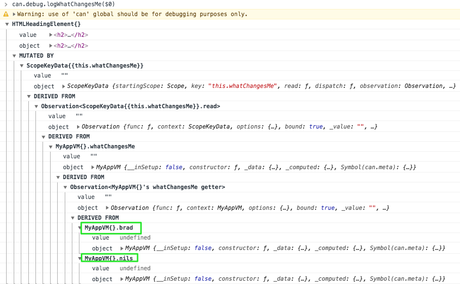Click the <h2>…</h2> node in the object row
The height and width of the screenshot is (284, 460).
71,46
